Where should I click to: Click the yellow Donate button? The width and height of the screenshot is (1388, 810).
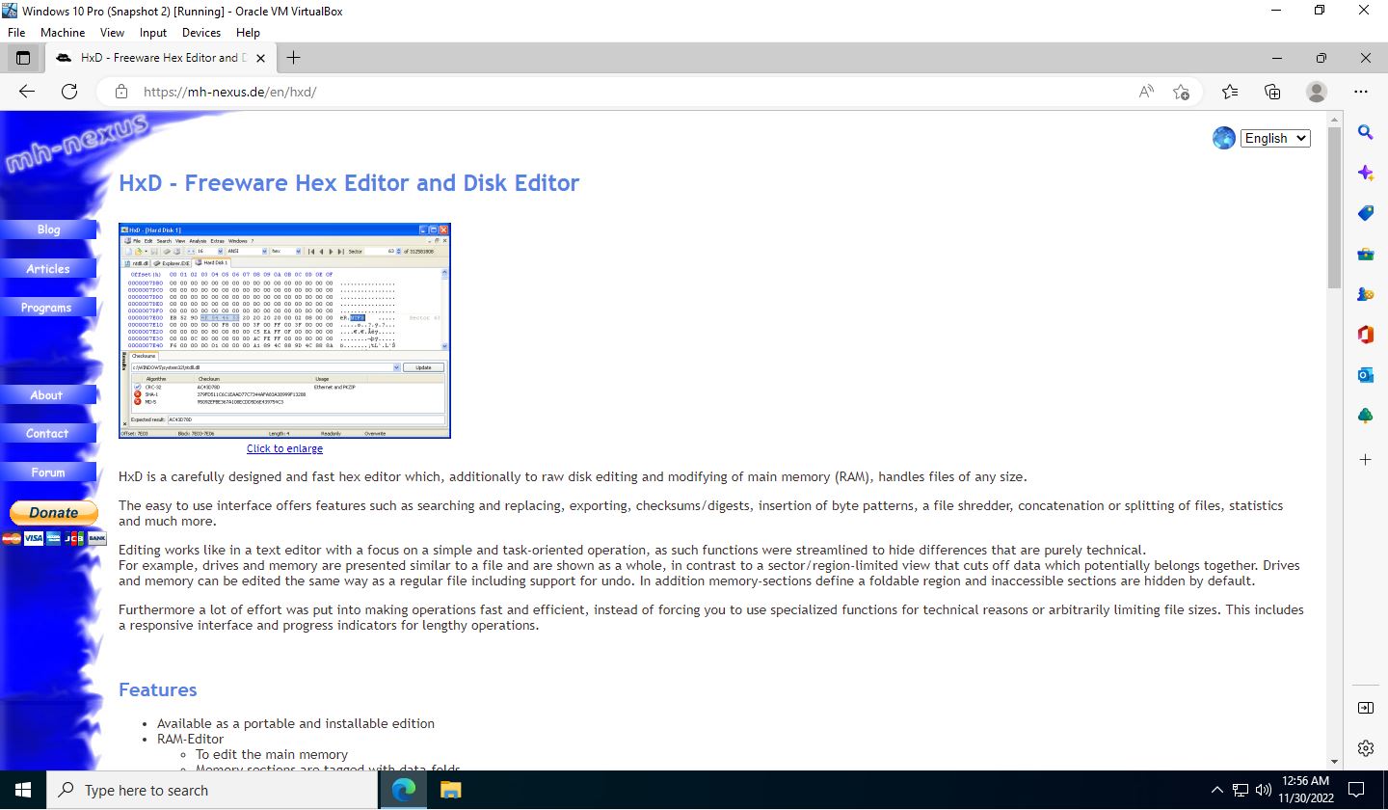click(x=54, y=513)
